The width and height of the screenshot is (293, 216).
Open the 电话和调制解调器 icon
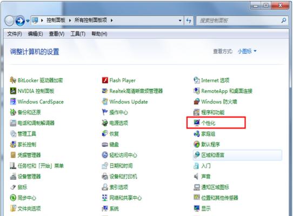click(x=13, y=123)
